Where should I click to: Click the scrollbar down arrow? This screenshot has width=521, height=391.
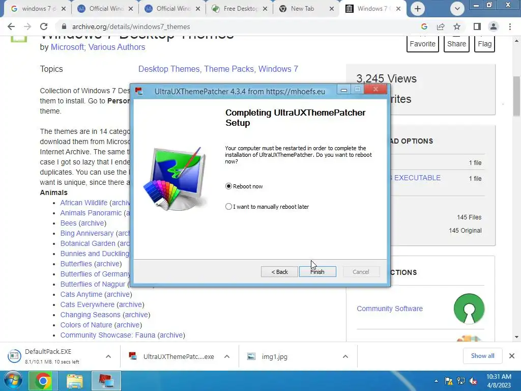tap(516, 337)
